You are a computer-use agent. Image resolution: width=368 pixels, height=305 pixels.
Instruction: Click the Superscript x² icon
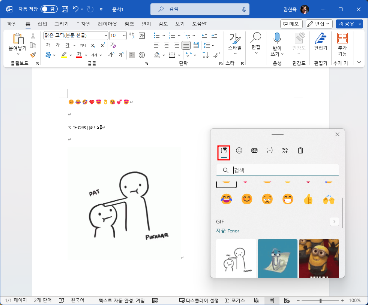tap(103, 45)
